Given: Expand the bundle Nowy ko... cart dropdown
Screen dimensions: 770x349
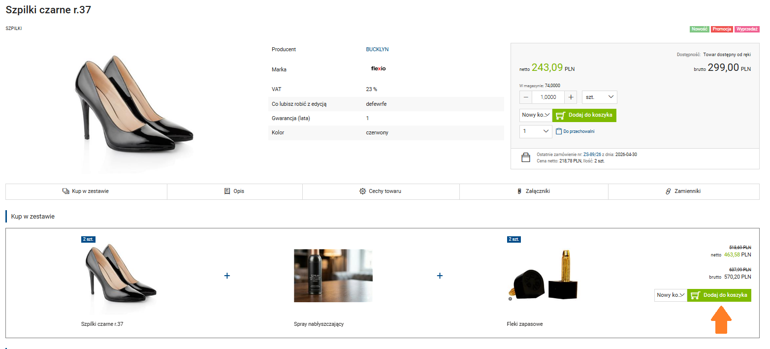Looking at the screenshot, I should 671,295.
